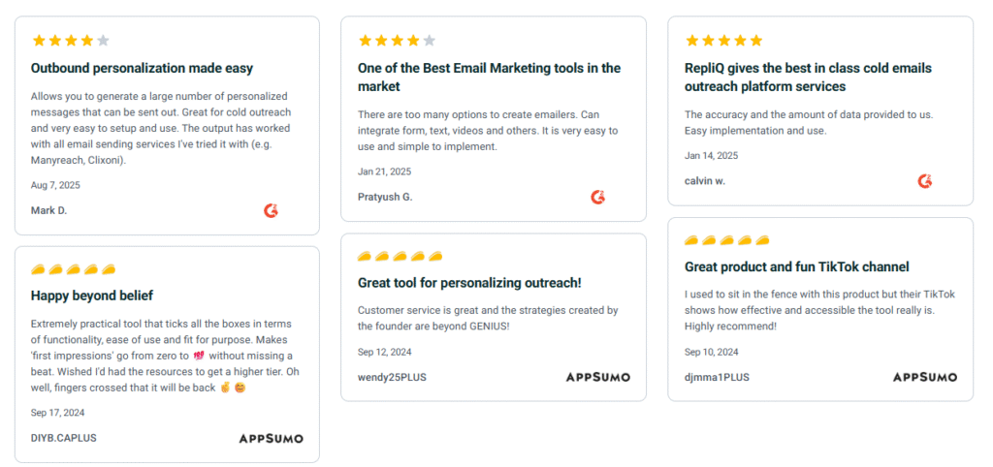Click star rating on 'Best Email Marketing tools' review

tap(397, 41)
